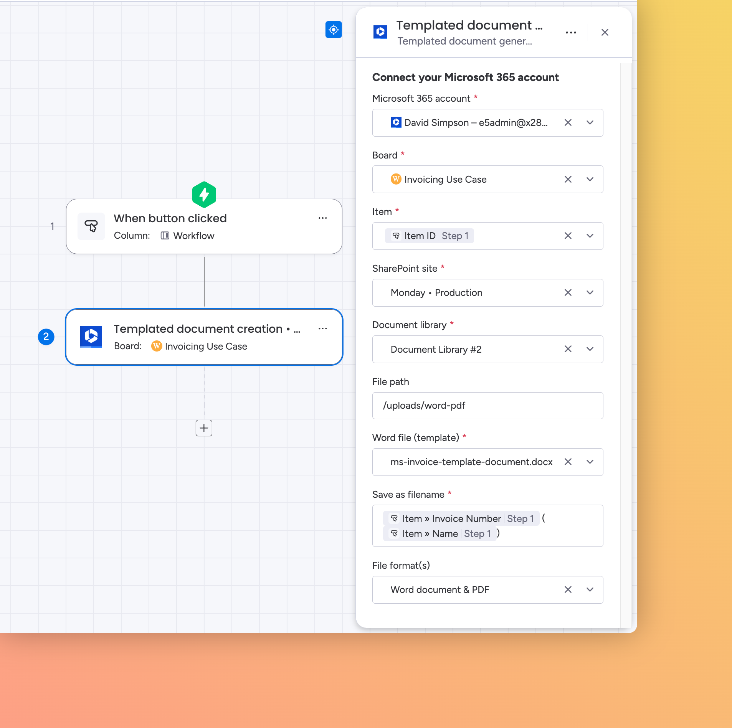Expand the Document library dropdown
The height and width of the screenshot is (728, 732).
click(x=590, y=349)
